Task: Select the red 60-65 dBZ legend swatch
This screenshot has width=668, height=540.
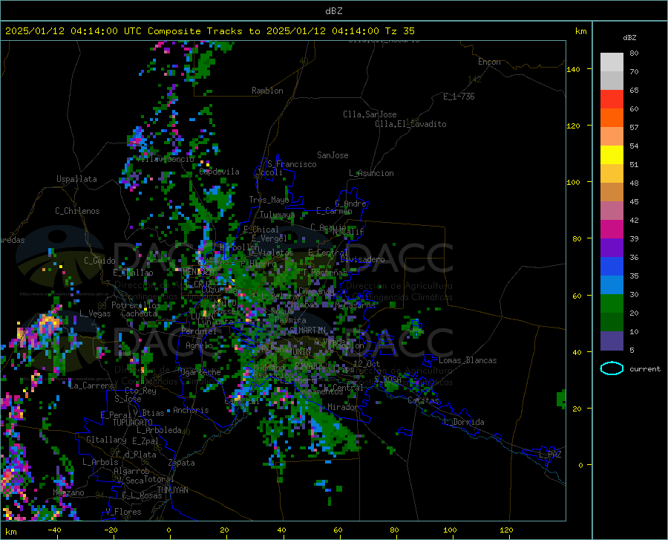Action: [x=612, y=99]
